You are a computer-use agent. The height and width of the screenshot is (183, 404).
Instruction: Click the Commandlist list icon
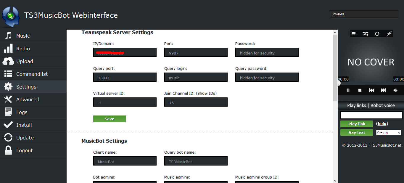(8, 74)
